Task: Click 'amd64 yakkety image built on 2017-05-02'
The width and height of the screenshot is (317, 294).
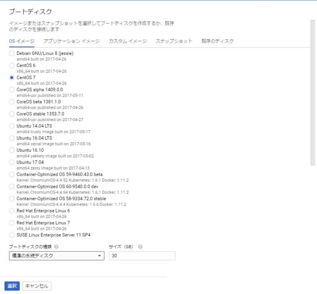Action: tap(55, 156)
